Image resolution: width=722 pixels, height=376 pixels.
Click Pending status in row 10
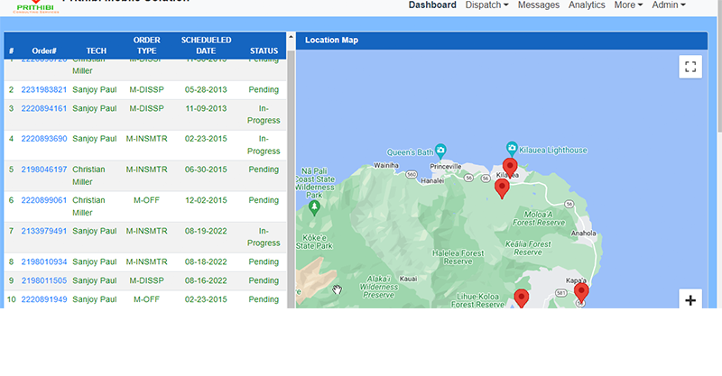tap(264, 299)
